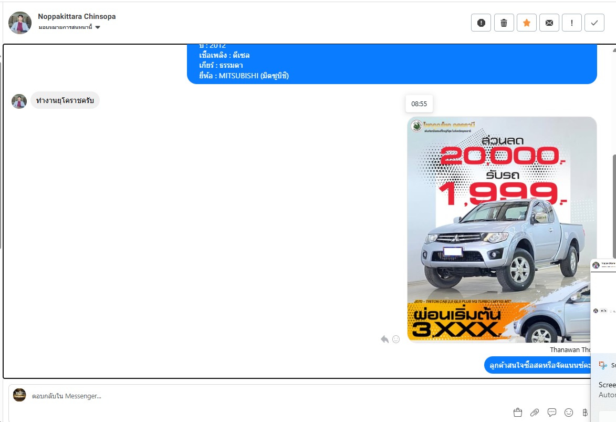
Task: Mark conversation done with checkmark
Action: point(594,23)
